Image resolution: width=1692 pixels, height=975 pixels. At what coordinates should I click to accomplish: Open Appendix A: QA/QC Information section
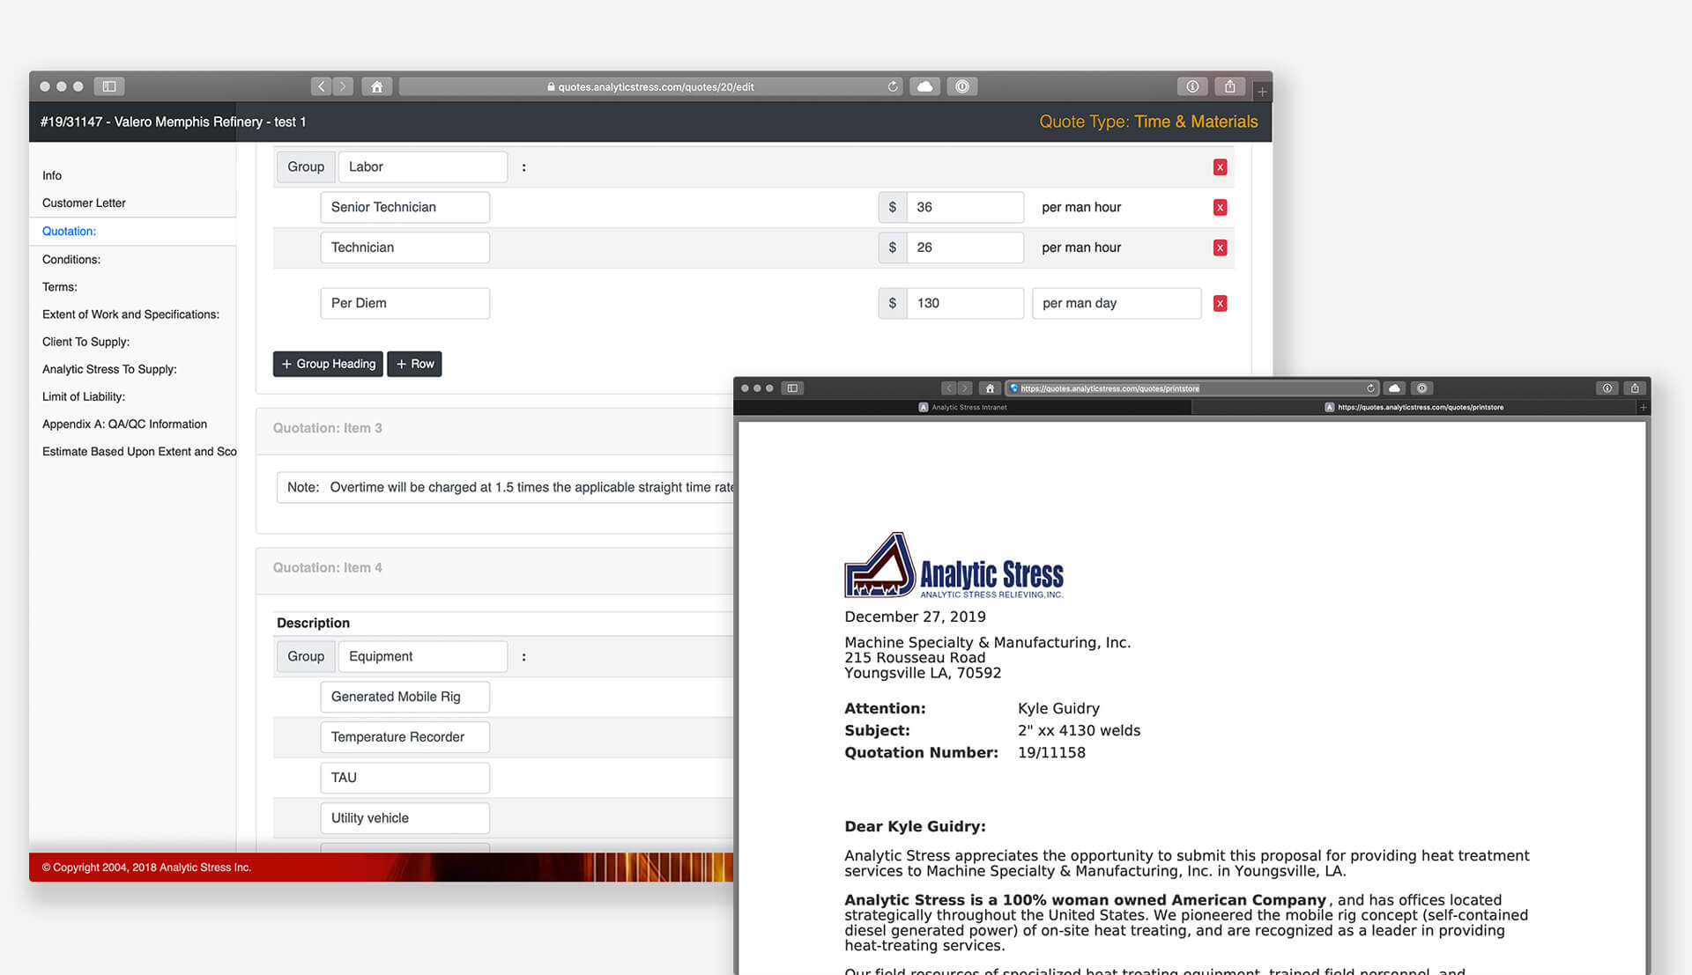(x=124, y=425)
